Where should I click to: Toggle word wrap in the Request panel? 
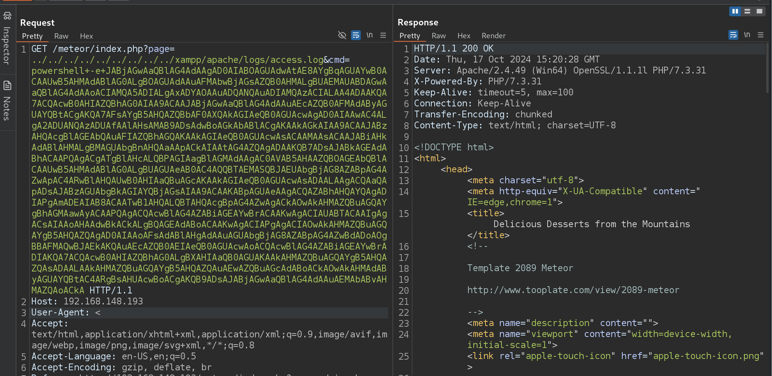(x=356, y=35)
